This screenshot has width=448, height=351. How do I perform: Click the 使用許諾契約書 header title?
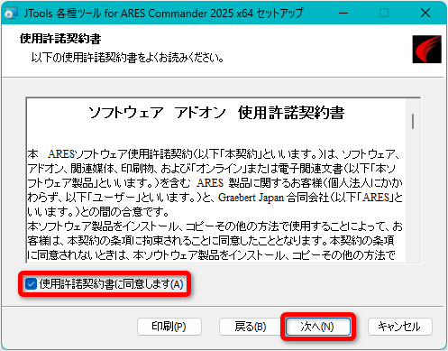point(60,39)
